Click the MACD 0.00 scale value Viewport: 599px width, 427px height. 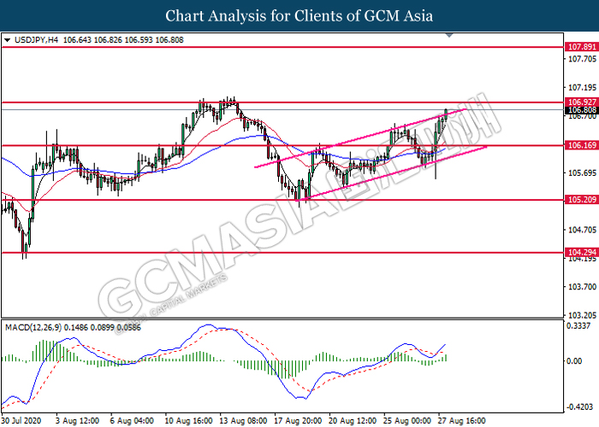coord(574,360)
